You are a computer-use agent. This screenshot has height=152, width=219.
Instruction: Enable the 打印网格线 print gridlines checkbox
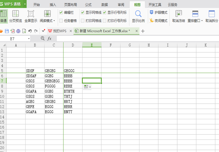point(83,21)
